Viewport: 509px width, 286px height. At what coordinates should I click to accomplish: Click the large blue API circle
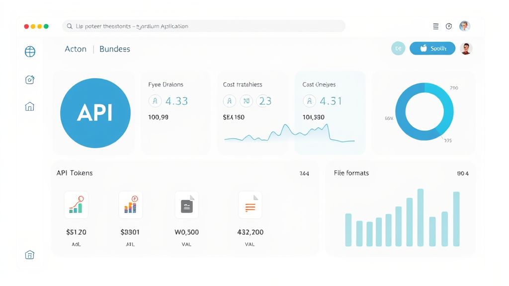[x=95, y=113]
